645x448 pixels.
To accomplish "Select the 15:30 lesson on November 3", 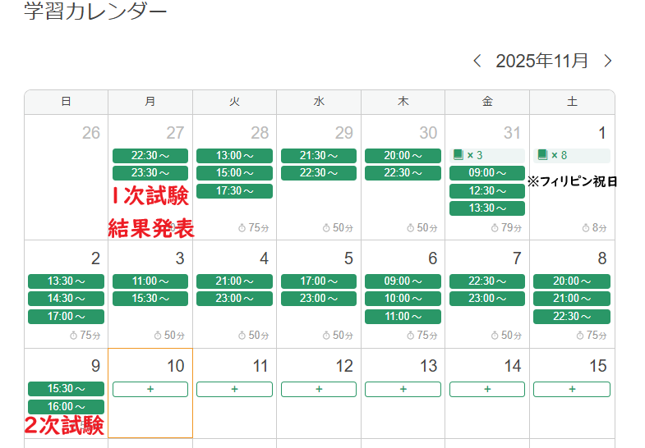I will [x=150, y=299].
